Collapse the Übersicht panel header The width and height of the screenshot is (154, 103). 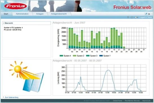(26, 23)
